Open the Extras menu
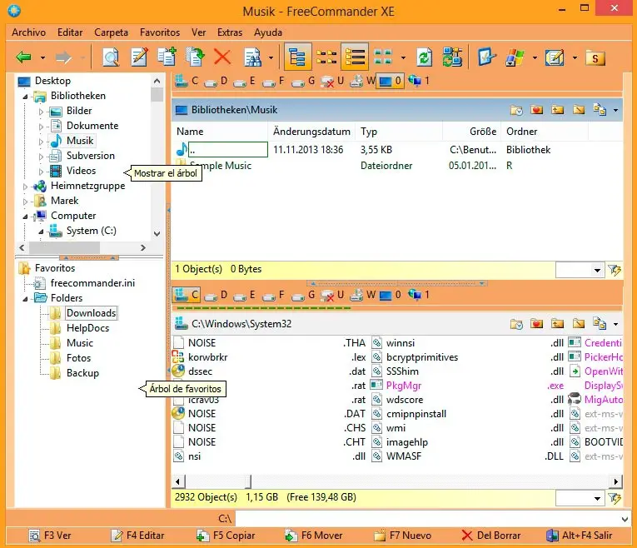Image resolution: width=637 pixels, height=548 pixels. (229, 32)
